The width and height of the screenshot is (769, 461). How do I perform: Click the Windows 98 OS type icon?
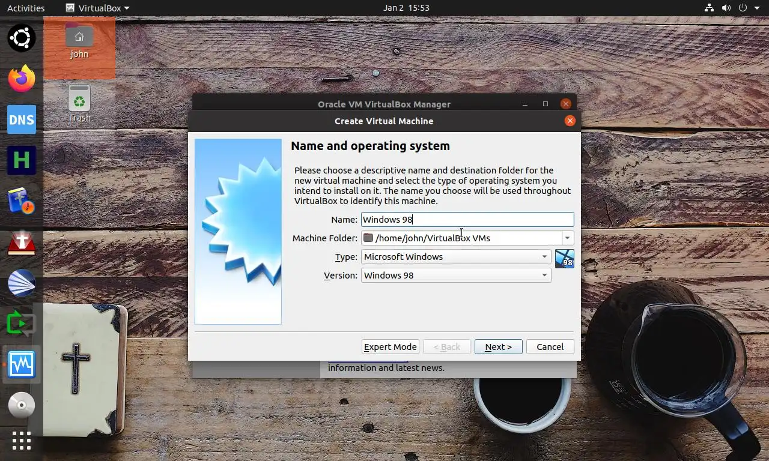pyautogui.click(x=565, y=258)
